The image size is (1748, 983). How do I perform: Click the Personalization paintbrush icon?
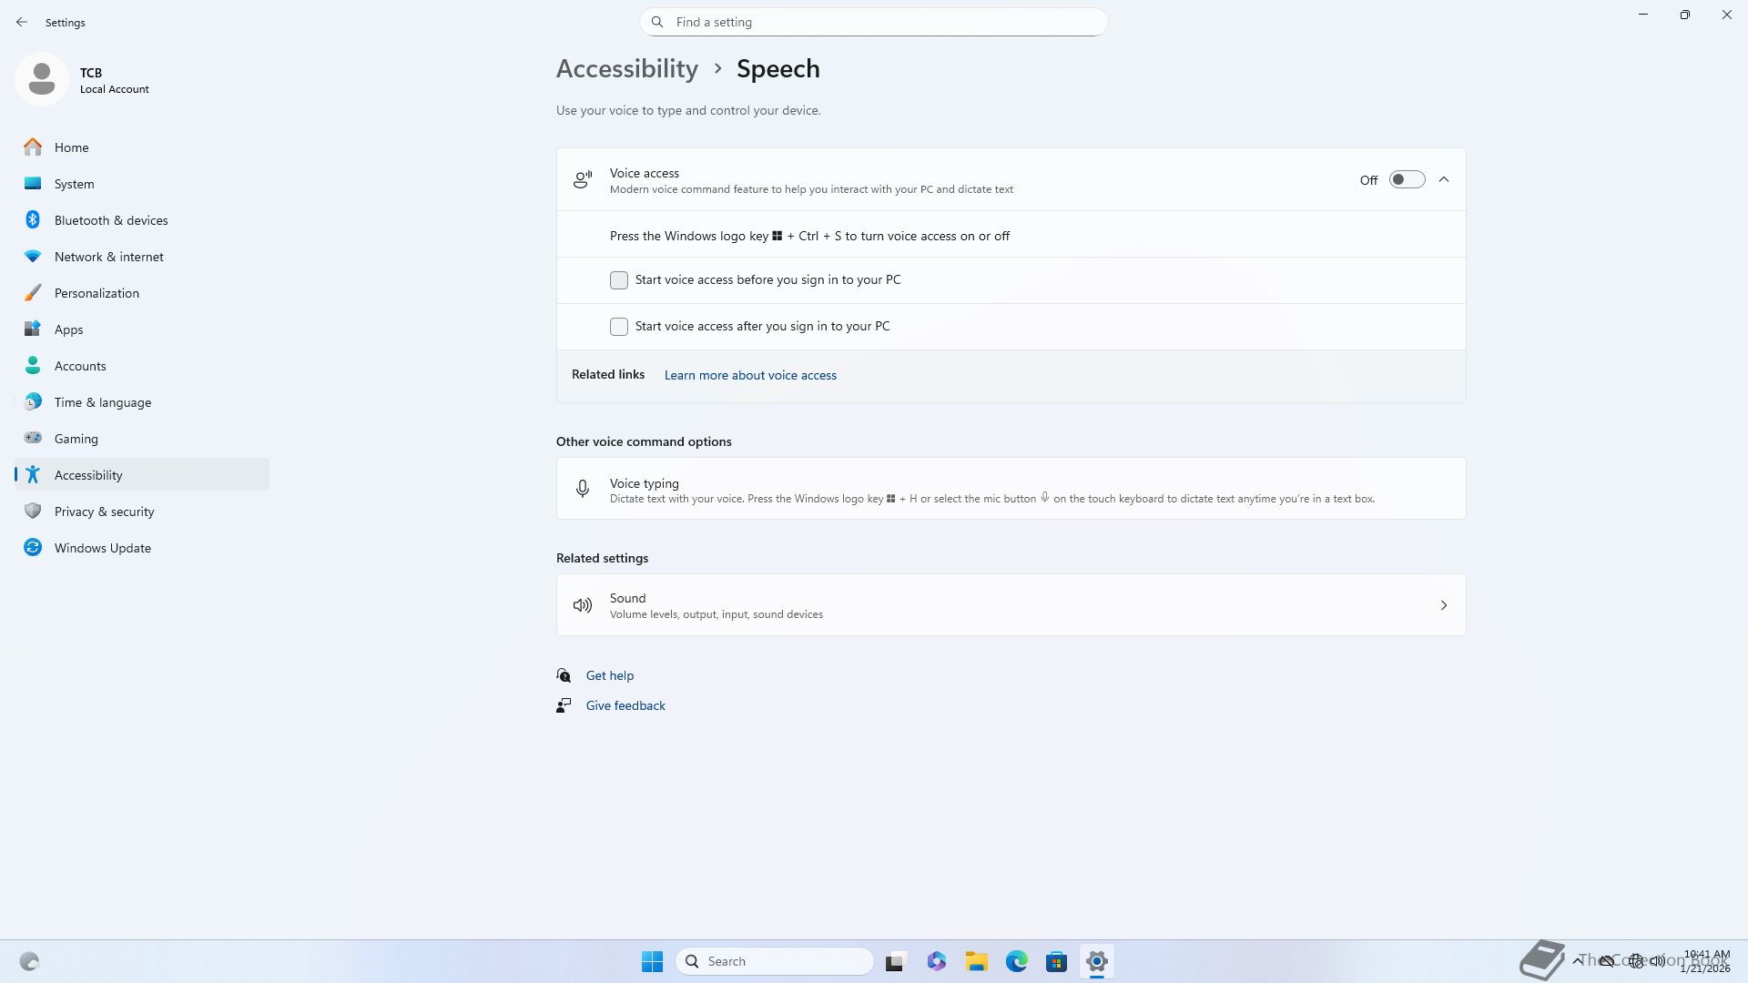coord(33,293)
